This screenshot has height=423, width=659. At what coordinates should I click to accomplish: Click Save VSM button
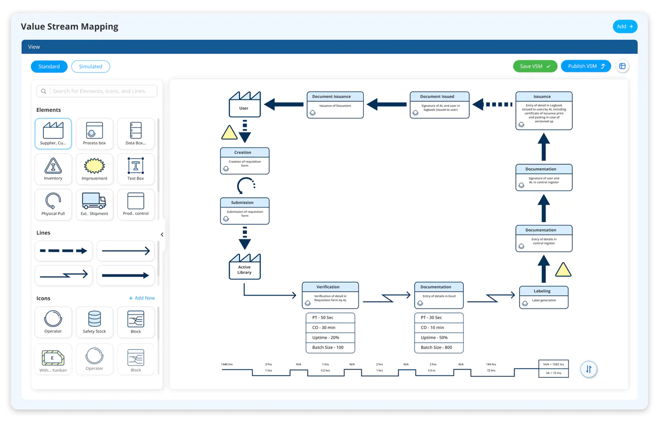535,66
